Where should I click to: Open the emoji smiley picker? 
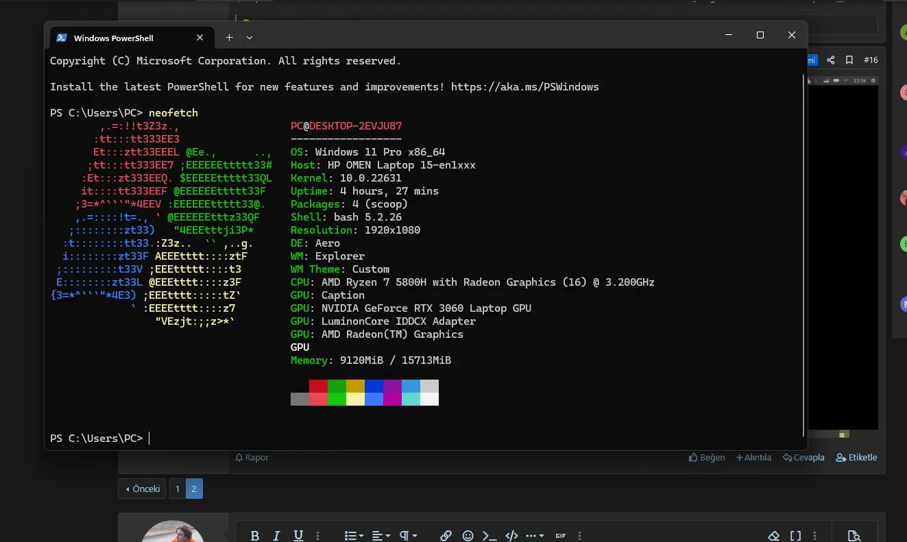point(468,536)
